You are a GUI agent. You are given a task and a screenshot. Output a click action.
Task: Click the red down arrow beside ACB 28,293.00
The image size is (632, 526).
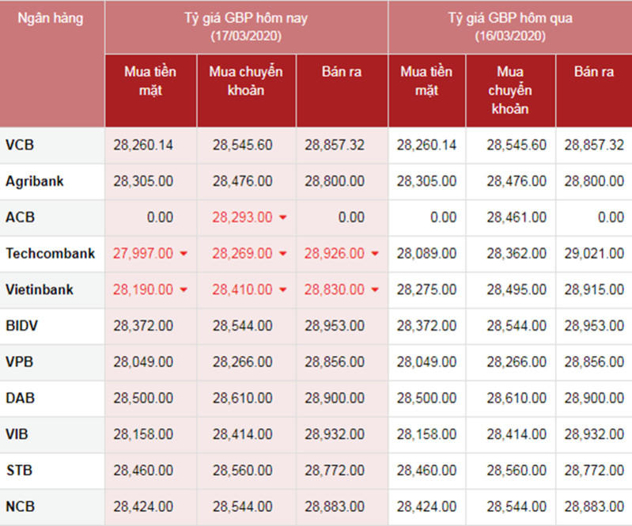(x=283, y=218)
